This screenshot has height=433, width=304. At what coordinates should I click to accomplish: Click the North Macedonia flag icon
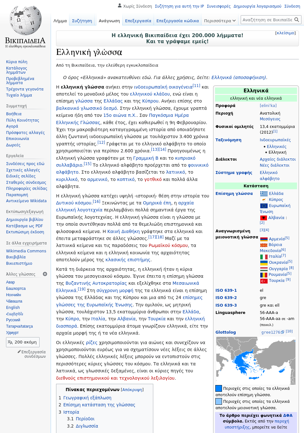point(264,245)
